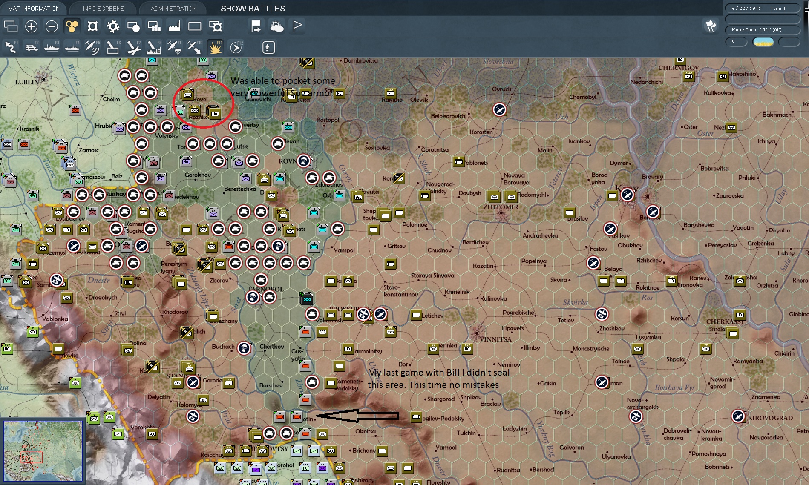Image resolution: width=809 pixels, height=485 pixels.
Task: Select F4 amphibious transport mode
Action: 72,47
